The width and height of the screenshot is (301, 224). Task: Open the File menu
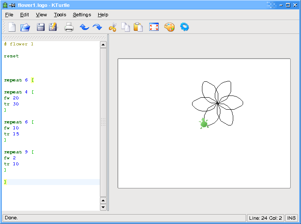pyautogui.click(x=9, y=15)
